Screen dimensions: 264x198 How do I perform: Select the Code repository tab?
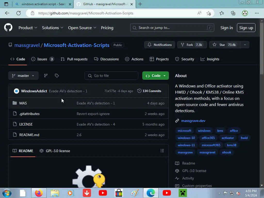pos(18,59)
